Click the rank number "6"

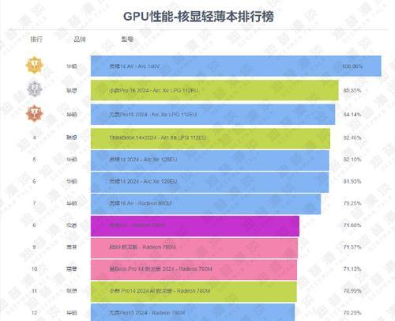point(34,181)
